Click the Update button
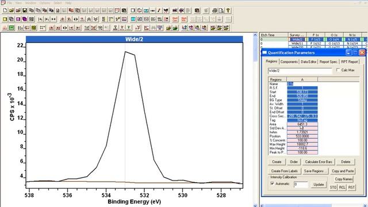This screenshot has height=207, width=368. tap(319, 185)
